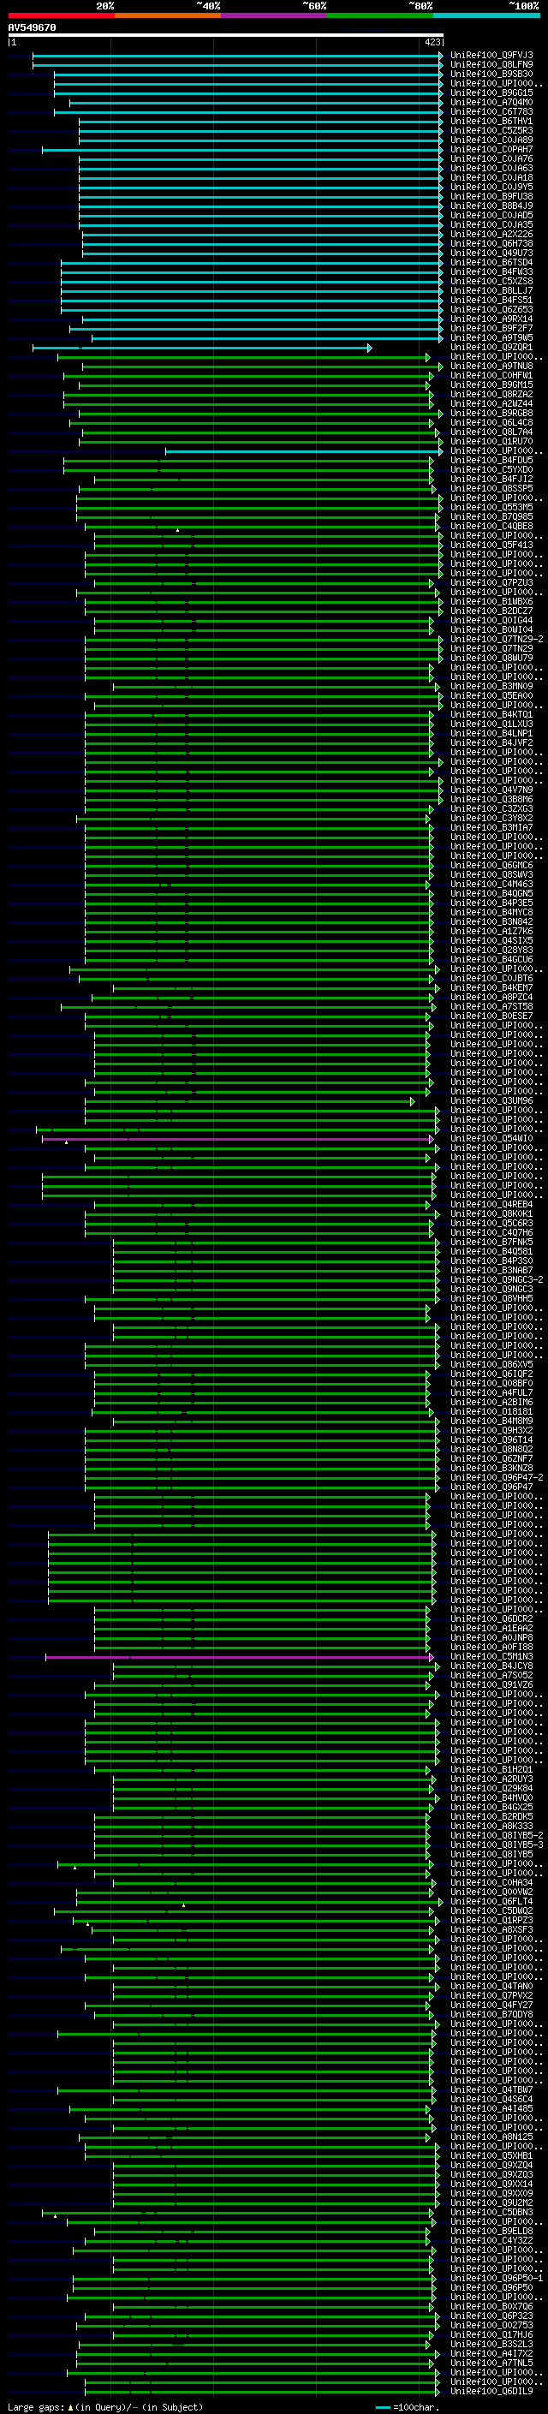Select the UniRef100_Q9NGC3-2 isoform label
The height and width of the screenshot is (2414, 548).
pos(497,1279)
